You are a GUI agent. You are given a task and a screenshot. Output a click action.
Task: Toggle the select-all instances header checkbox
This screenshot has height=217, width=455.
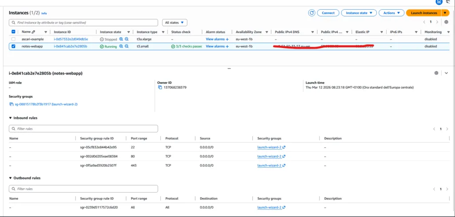[x=13, y=32]
